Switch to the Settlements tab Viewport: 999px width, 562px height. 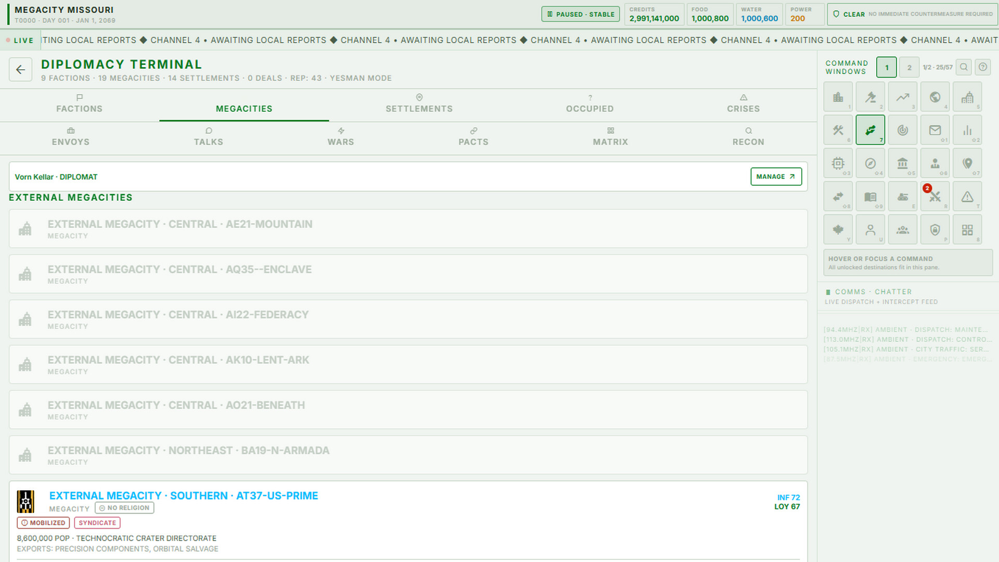point(419,104)
